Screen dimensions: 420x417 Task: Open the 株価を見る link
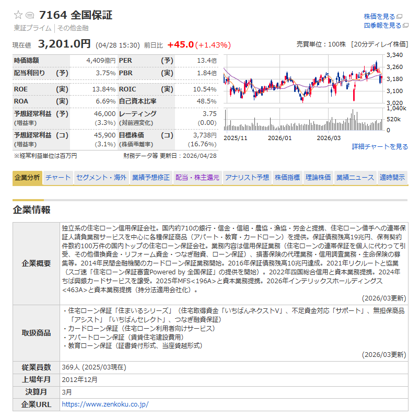[379, 17]
